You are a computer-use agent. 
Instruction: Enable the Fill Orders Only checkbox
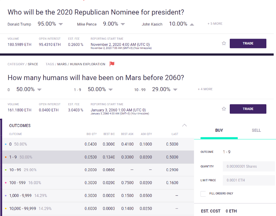[203, 194]
